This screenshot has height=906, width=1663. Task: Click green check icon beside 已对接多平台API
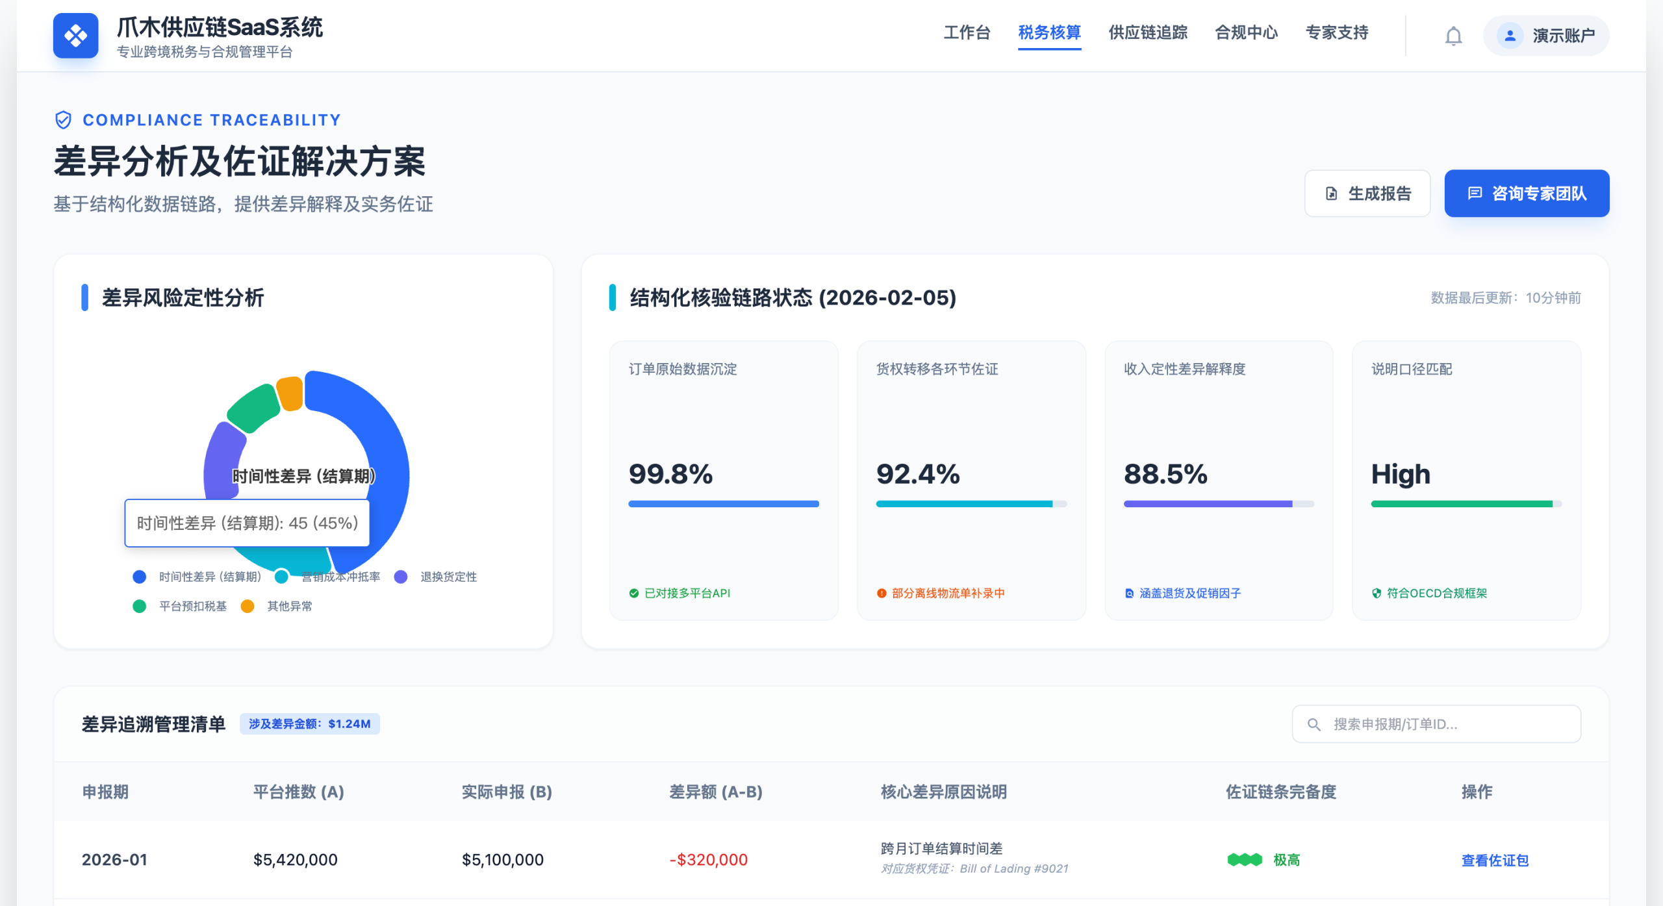(634, 593)
